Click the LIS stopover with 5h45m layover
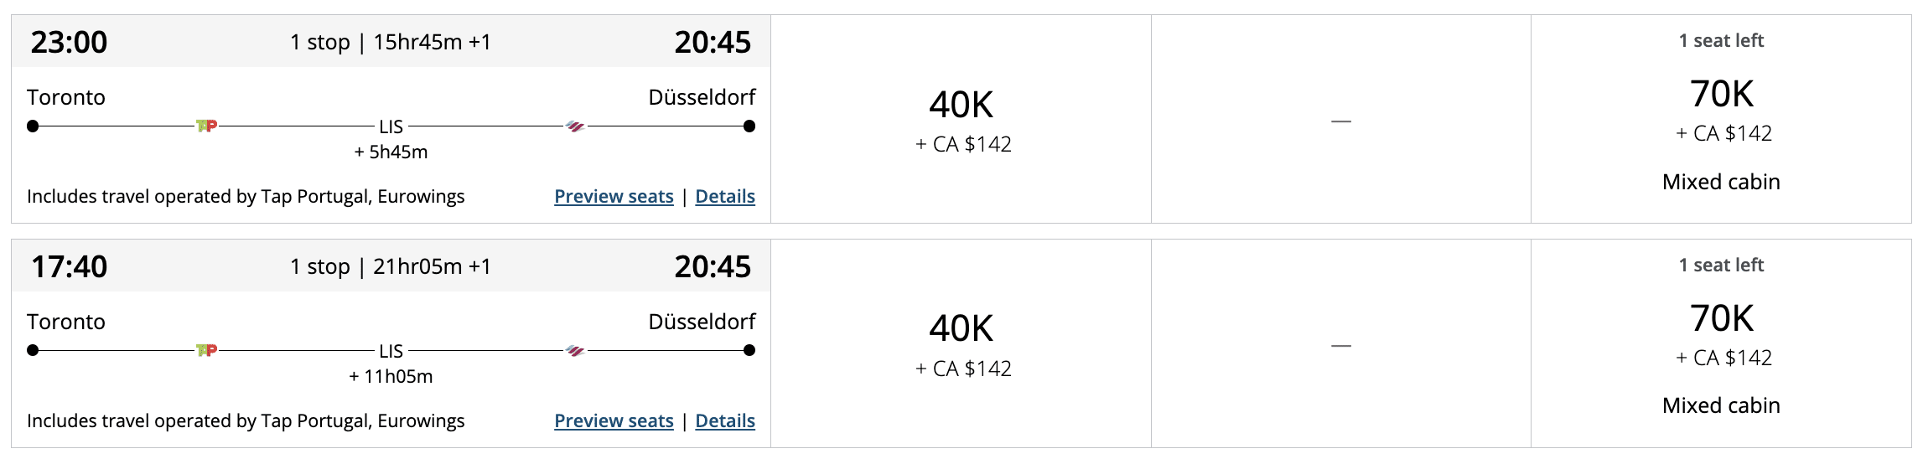The height and width of the screenshot is (459, 1923). [x=391, y=127]
